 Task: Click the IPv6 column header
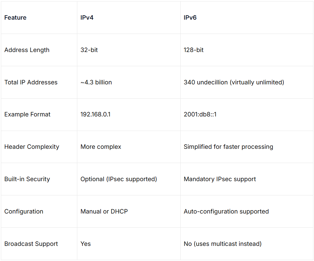tap(190, 18)
